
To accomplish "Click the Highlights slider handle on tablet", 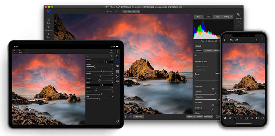I will click(103, 71).
